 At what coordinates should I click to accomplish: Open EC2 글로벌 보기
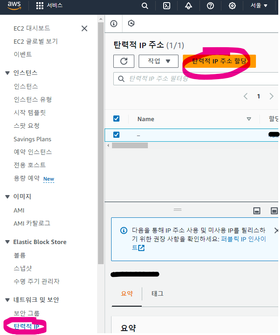(36, 42)
